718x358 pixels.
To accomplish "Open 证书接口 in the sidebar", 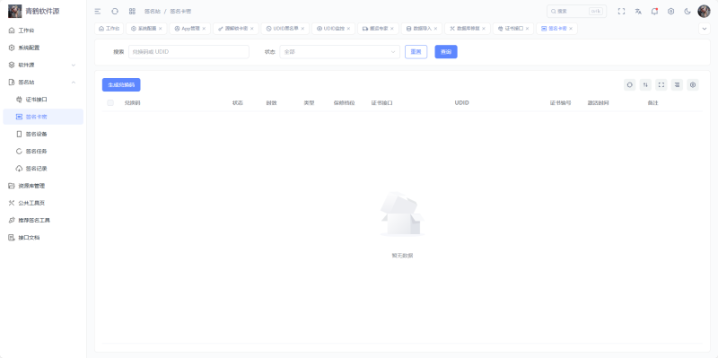I will tap(43, 100).
